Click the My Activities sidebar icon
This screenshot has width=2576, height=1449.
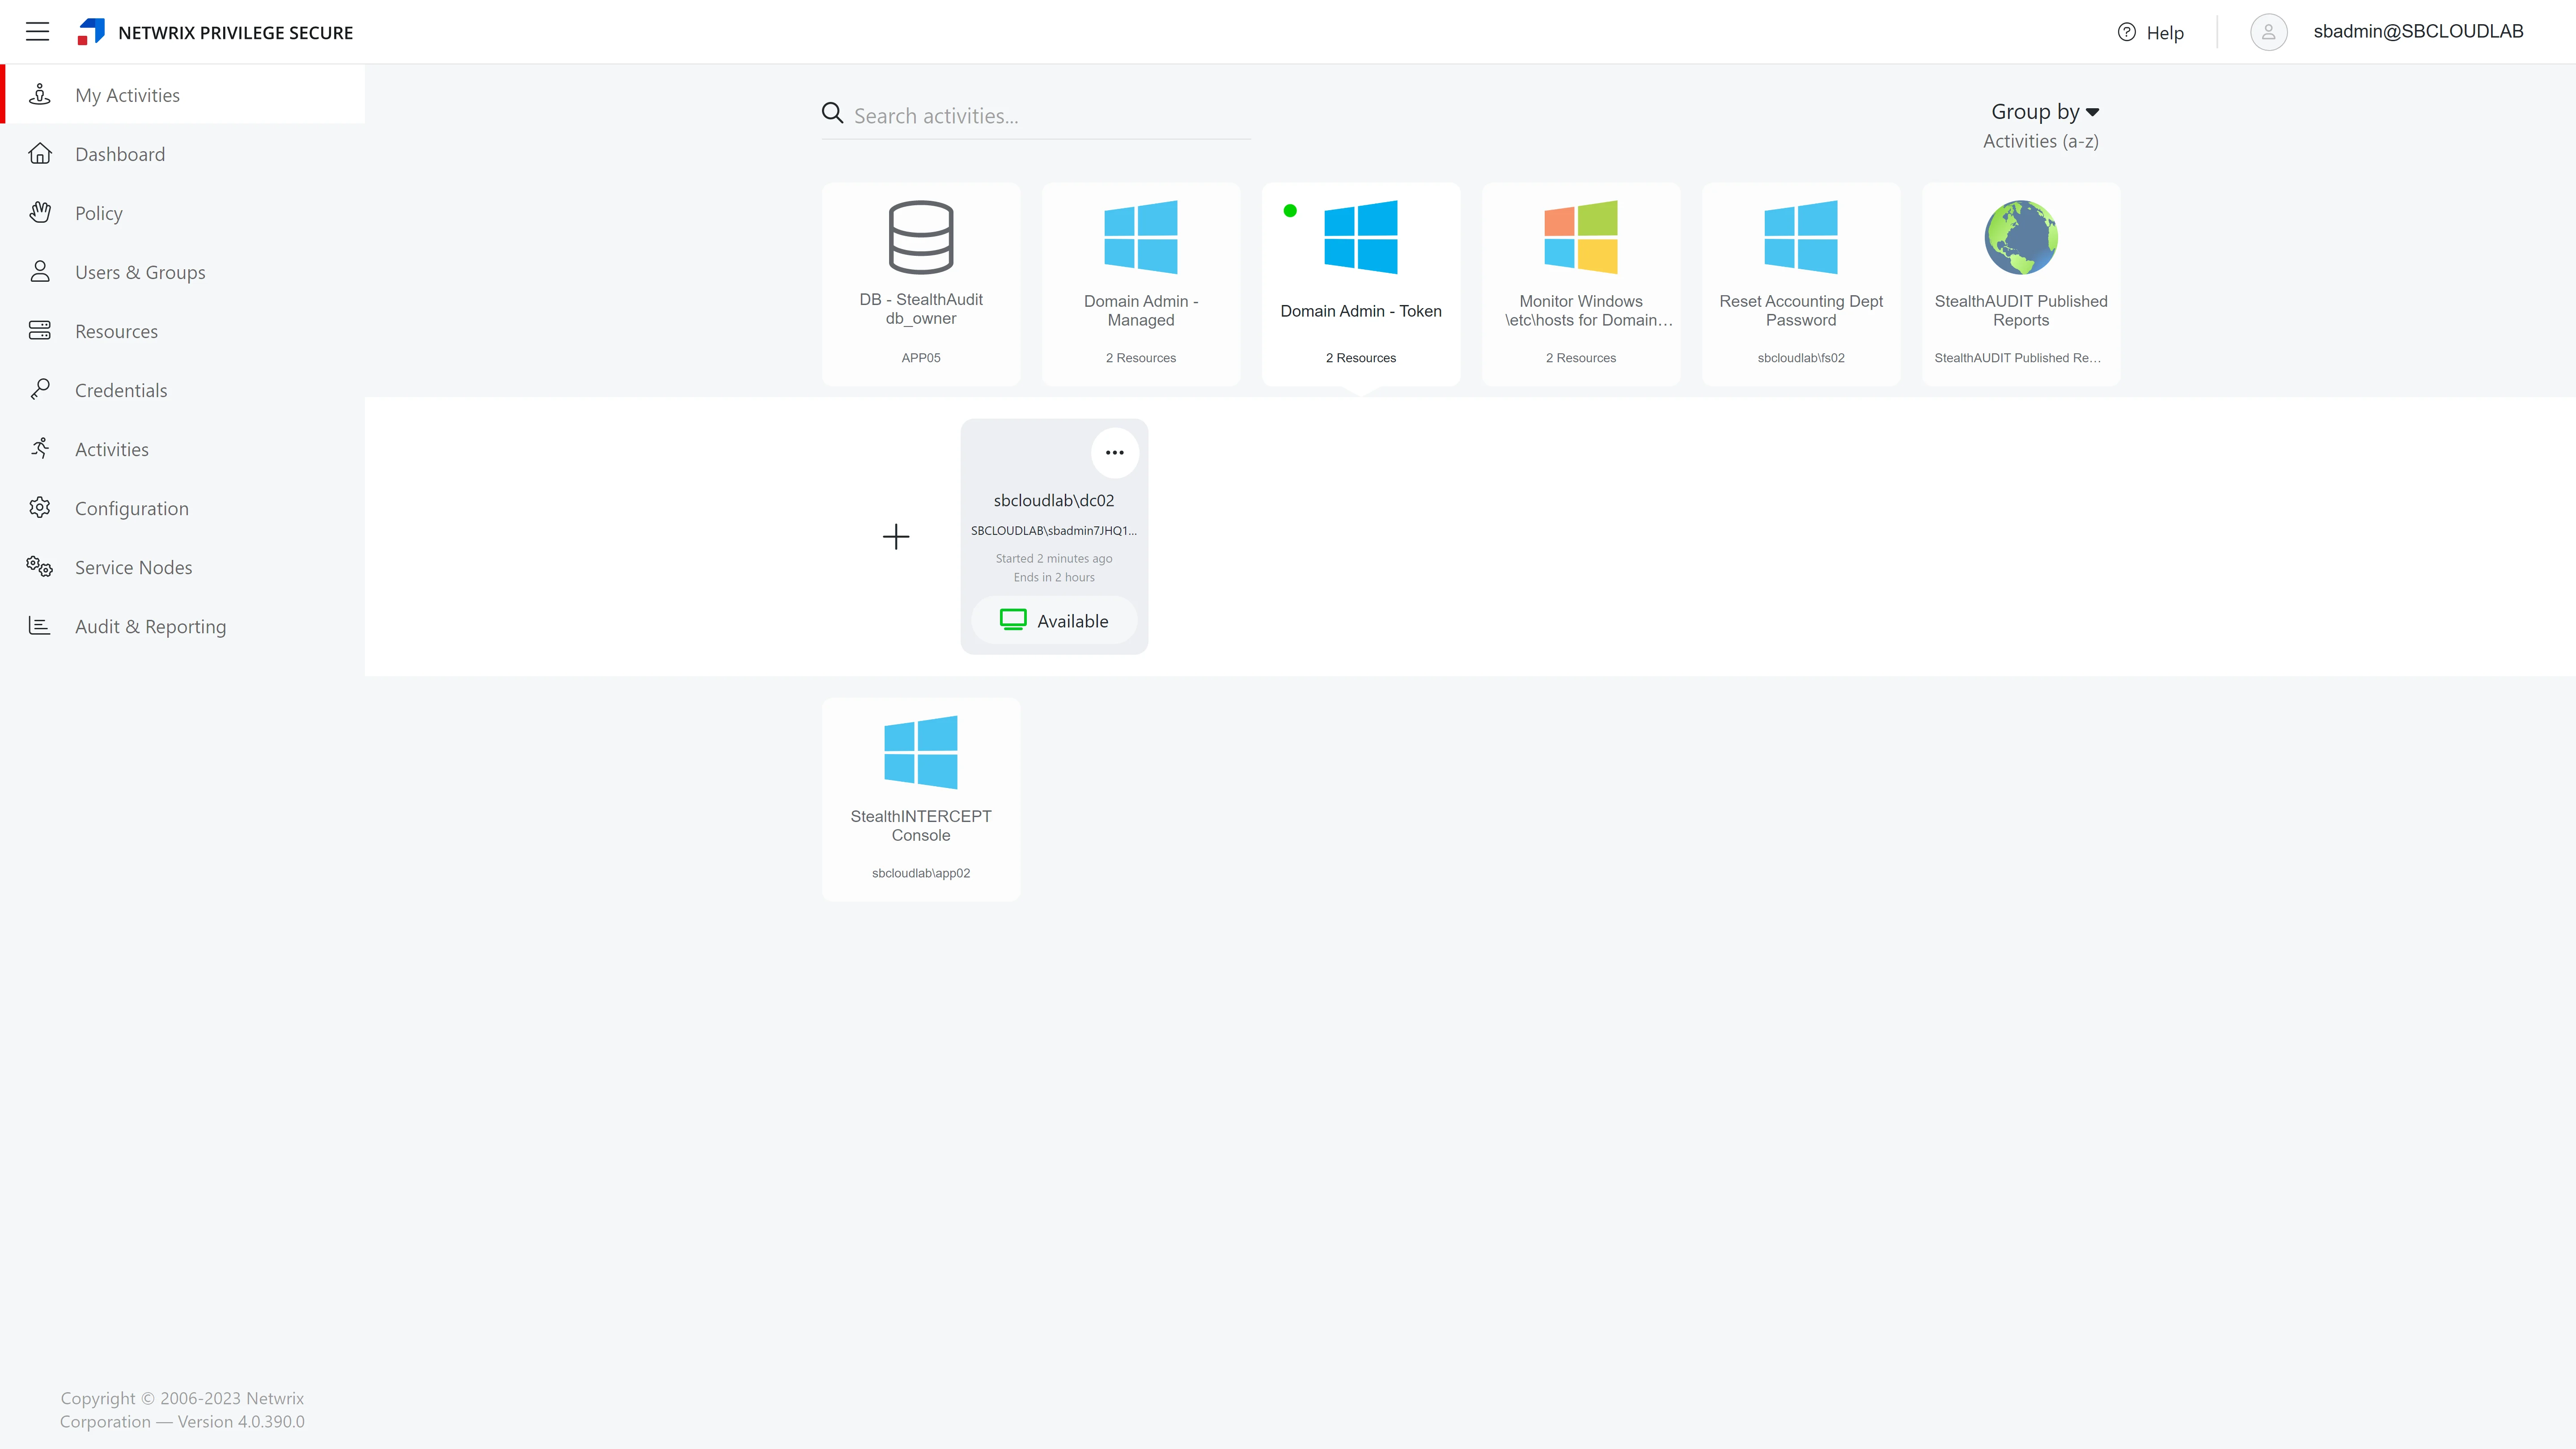coord(40,95)
